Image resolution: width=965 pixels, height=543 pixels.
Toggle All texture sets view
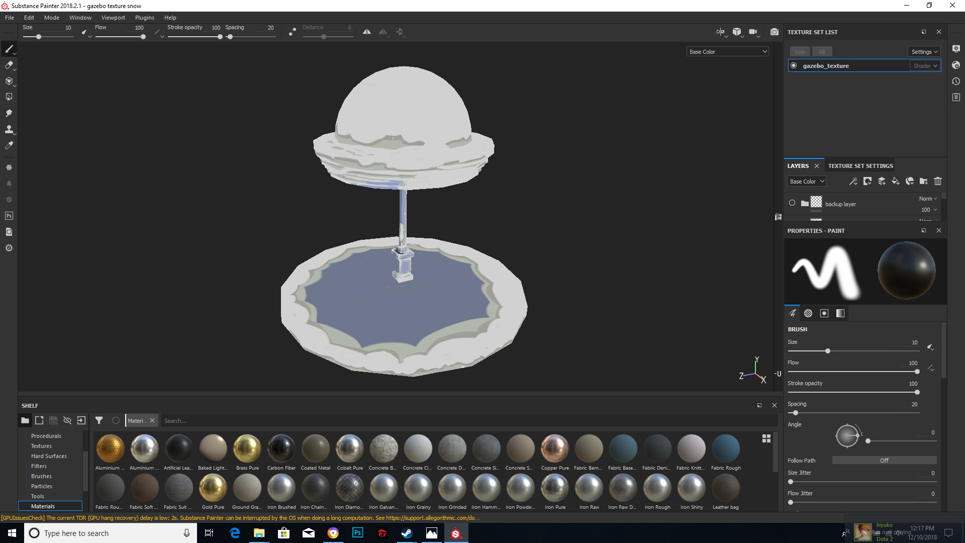pyautogui.click(x=822, y=51)
